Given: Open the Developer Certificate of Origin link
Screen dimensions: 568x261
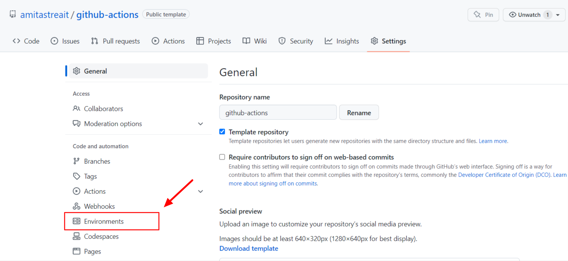Looking at the screenshot, I should point(505,175).
